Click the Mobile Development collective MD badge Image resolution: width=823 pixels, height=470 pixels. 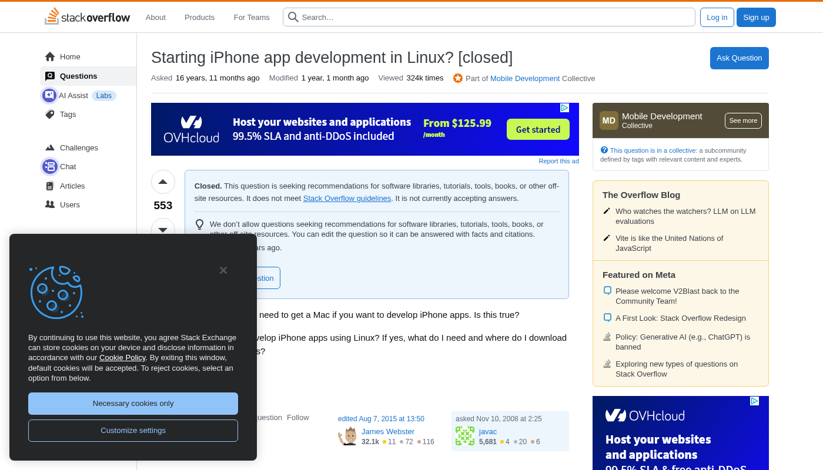tap(609, 120)
